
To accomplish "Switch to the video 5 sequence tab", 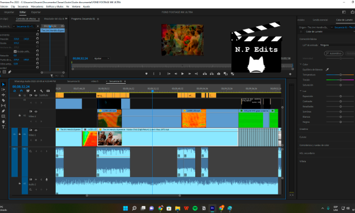I will click(x=95, y=81).
